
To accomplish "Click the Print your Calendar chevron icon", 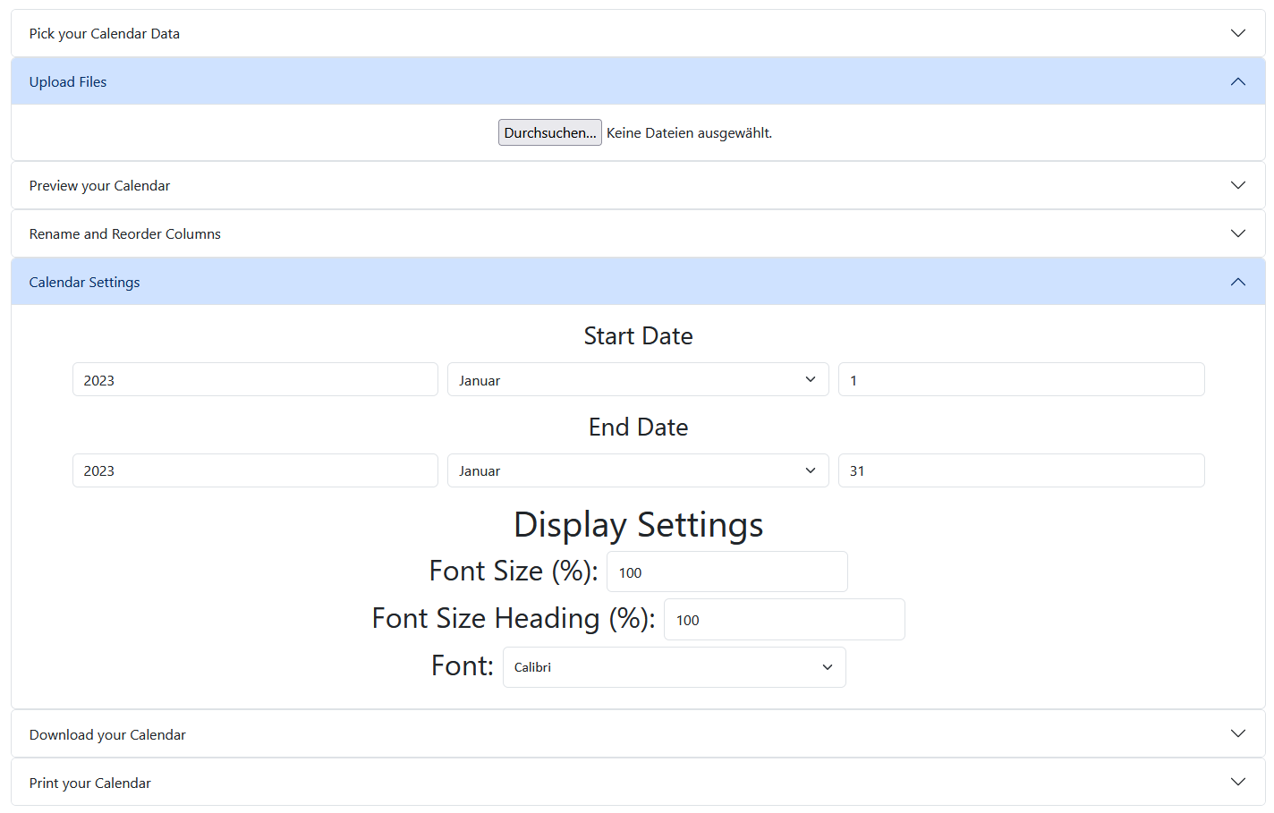I will pos(1238,783).
